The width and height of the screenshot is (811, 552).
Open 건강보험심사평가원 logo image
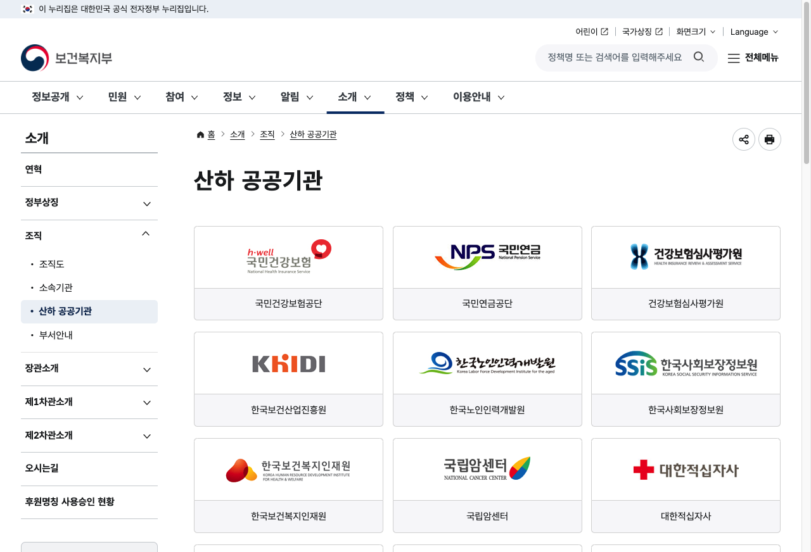686,256
